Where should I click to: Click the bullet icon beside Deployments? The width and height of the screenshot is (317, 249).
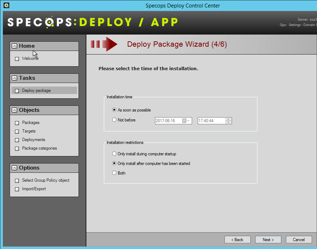tap(17, 140)
